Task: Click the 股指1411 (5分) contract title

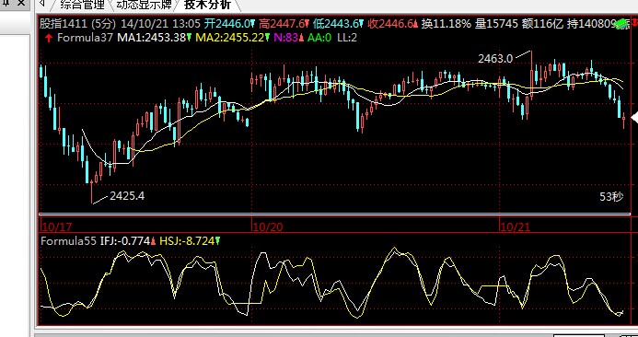Action: point(77,24)
